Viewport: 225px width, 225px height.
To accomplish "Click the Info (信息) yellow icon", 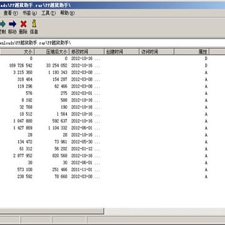I will [x=34, y=24].
